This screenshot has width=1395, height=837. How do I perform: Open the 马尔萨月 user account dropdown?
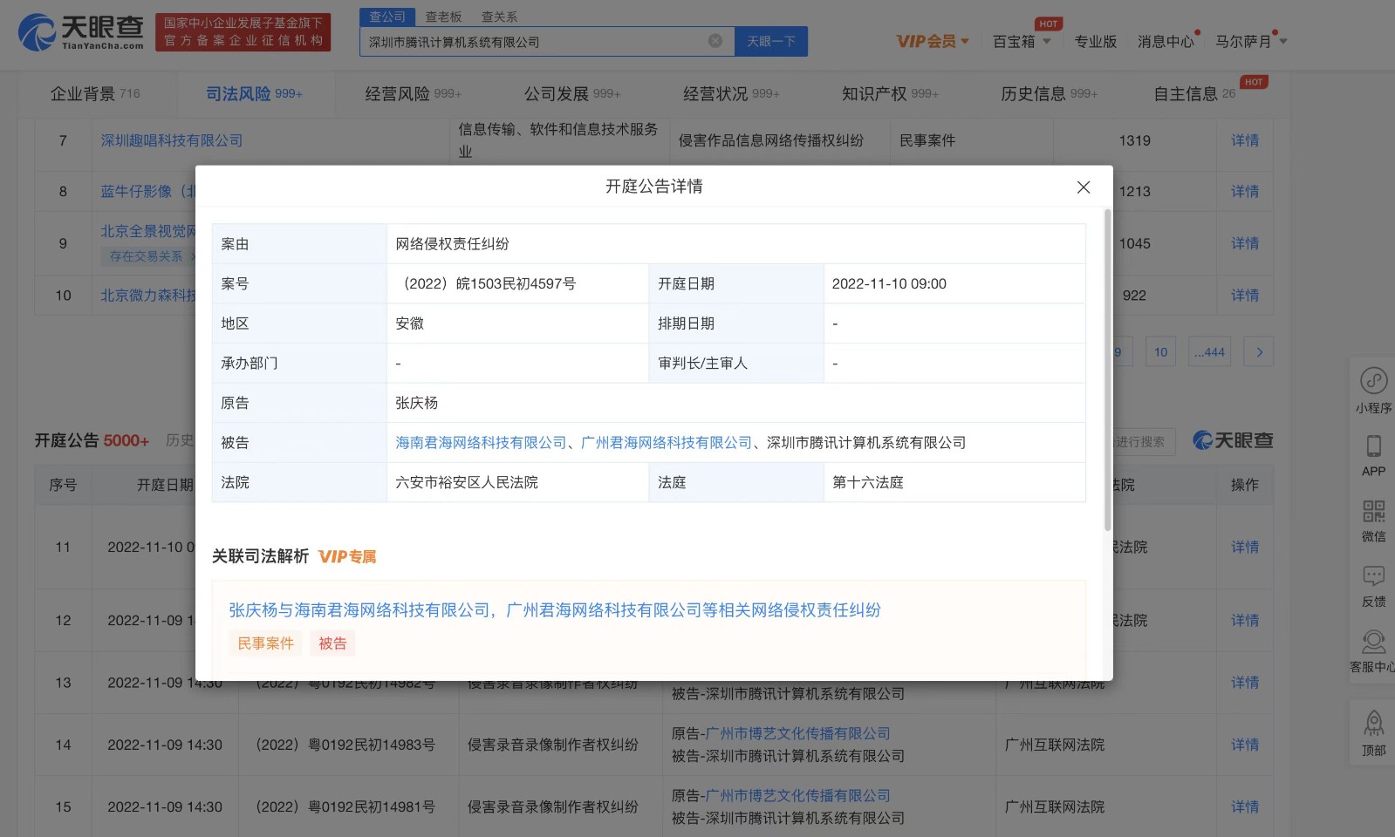pyautogui.click(x=1251, y=41)
